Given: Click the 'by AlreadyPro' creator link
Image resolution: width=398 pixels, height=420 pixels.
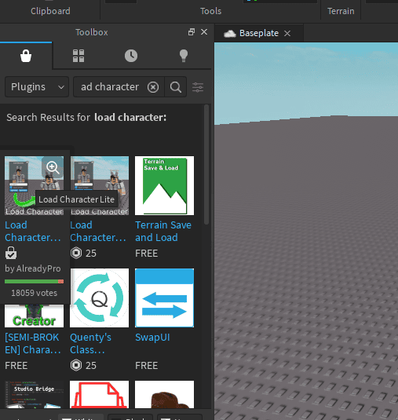Looking at the screenshot, I should pos(33,268).
